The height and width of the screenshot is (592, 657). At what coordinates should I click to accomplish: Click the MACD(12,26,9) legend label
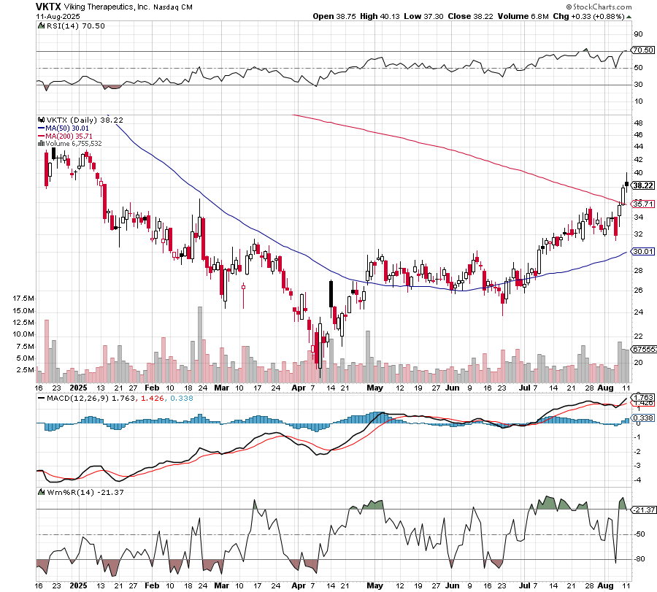click(78, 398)
